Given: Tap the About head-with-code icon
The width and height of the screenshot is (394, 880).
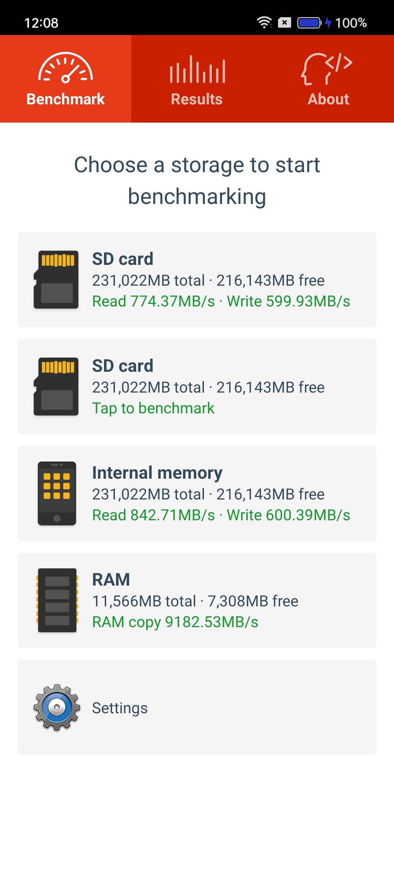Looking at the screenshot, I should pyautogui.click(x=327, y=69).
